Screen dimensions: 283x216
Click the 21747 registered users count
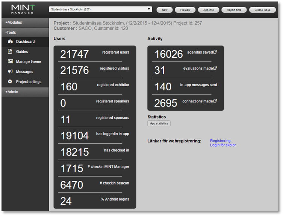point(74,54)
